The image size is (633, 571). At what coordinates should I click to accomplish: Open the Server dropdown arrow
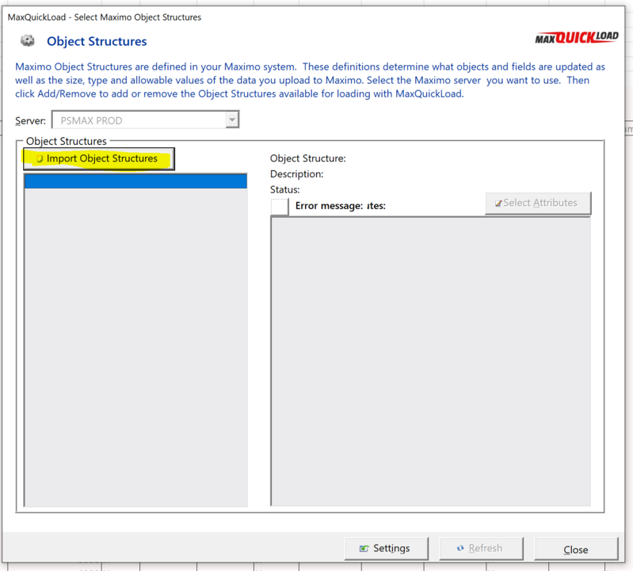tap(232, 120)
